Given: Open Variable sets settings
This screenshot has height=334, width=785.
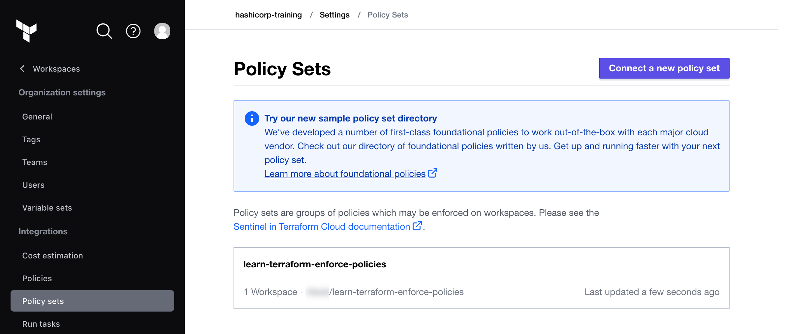Looking at the screenshot, I should pyautogui.click(x=47, y=208).
